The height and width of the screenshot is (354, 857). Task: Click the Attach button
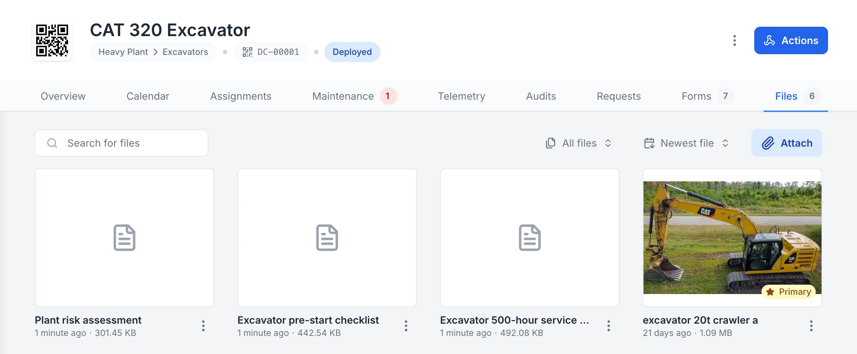pyautogui.click(x=787, y=143)
